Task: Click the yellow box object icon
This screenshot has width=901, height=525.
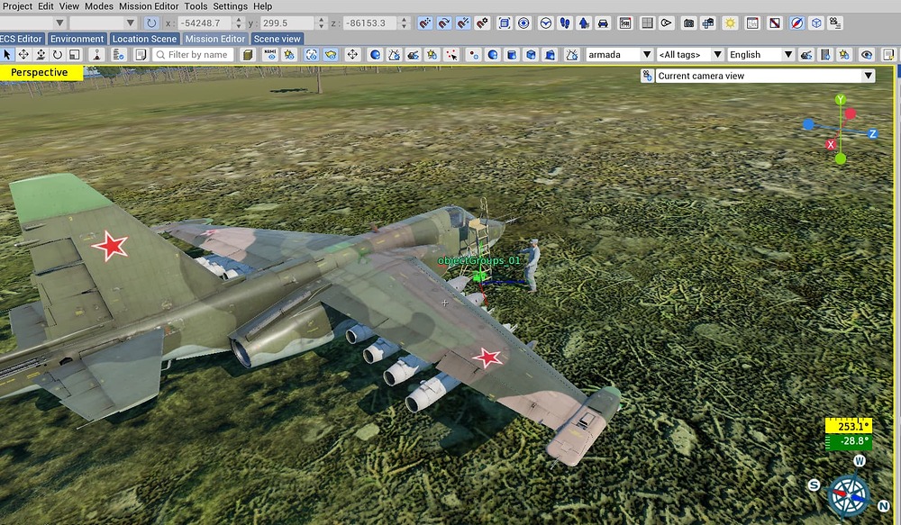Action: pos(248,55)
